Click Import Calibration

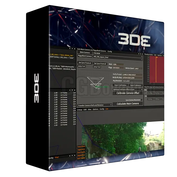tap(120, 85)
